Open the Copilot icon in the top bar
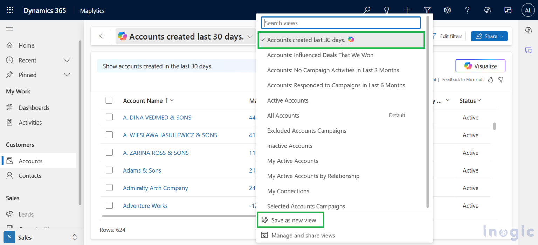 coord(488,10)
